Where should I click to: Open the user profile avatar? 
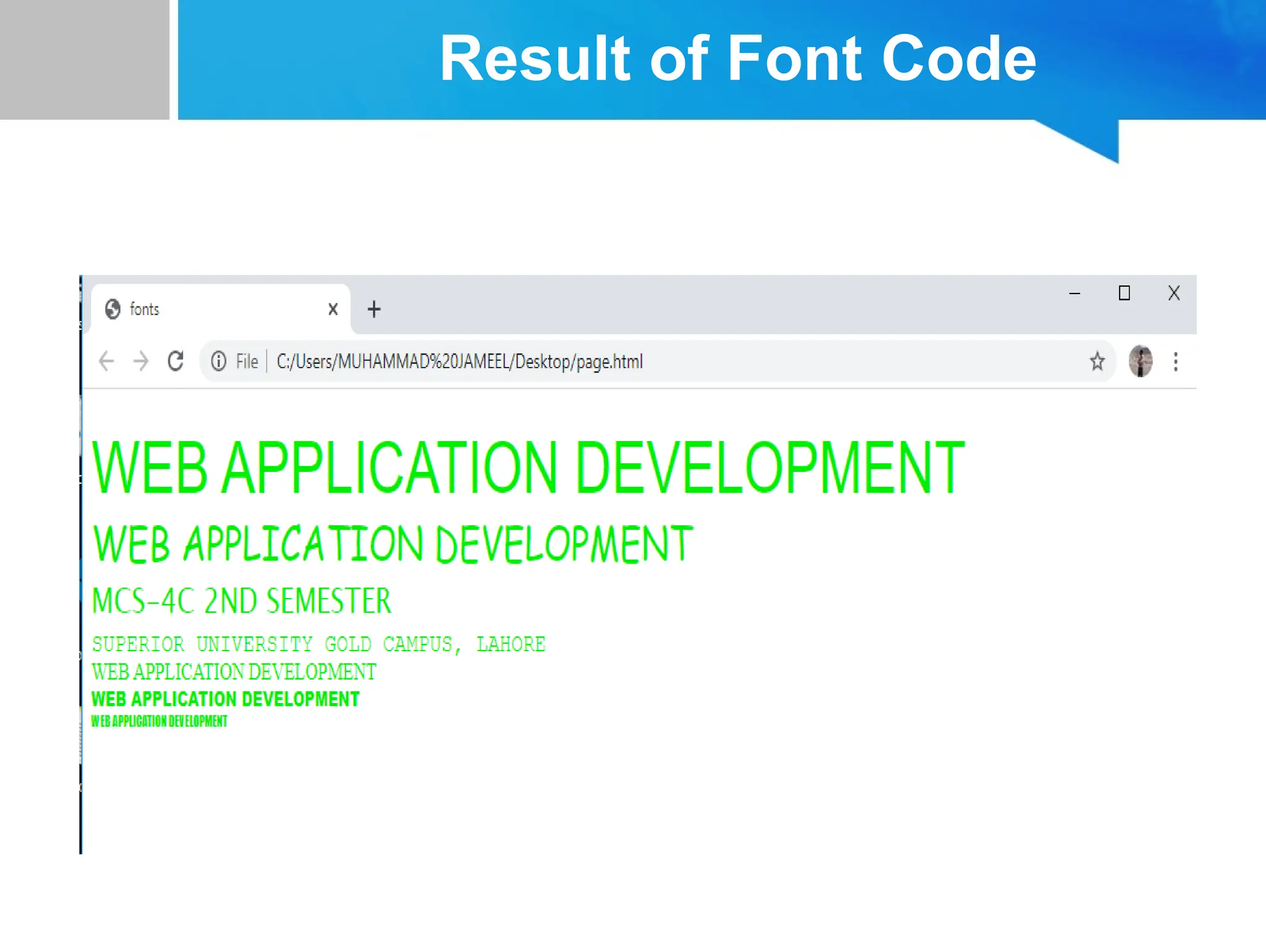(x=1140, y=361)
